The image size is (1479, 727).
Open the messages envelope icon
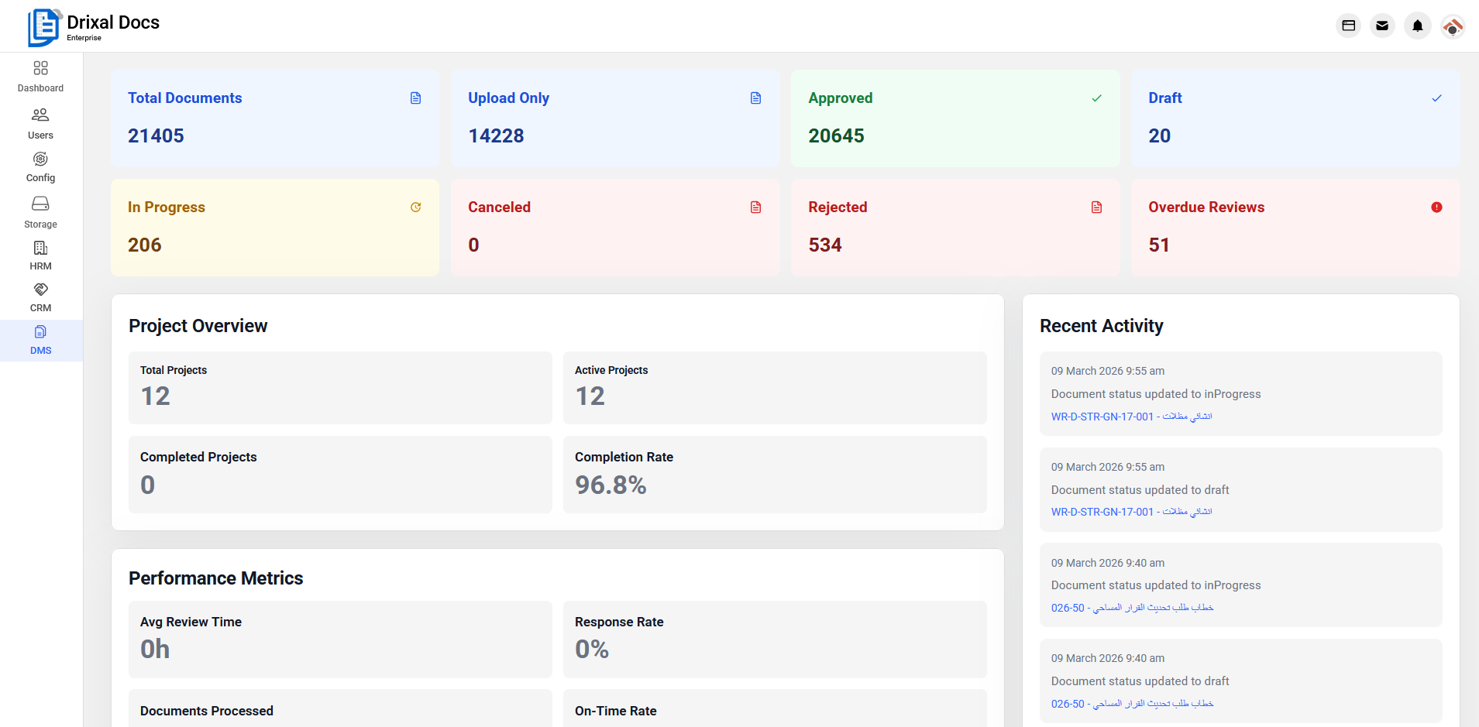click(1382, 26)
